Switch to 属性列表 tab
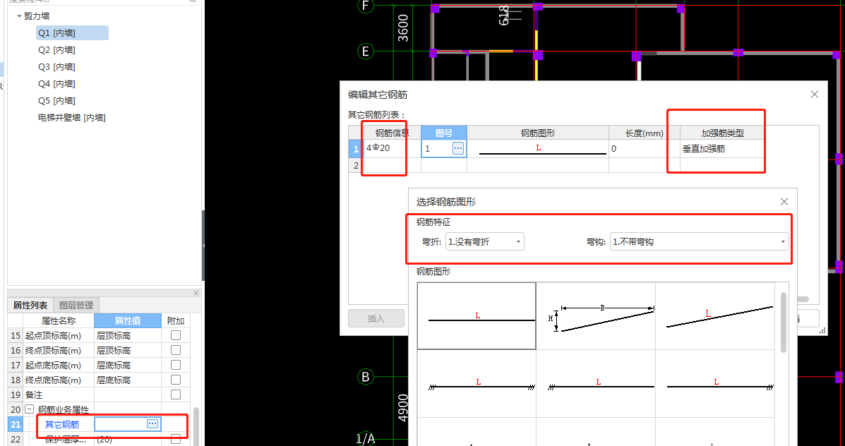The width and height of the screenshot is (845, 446). point(30,306)
